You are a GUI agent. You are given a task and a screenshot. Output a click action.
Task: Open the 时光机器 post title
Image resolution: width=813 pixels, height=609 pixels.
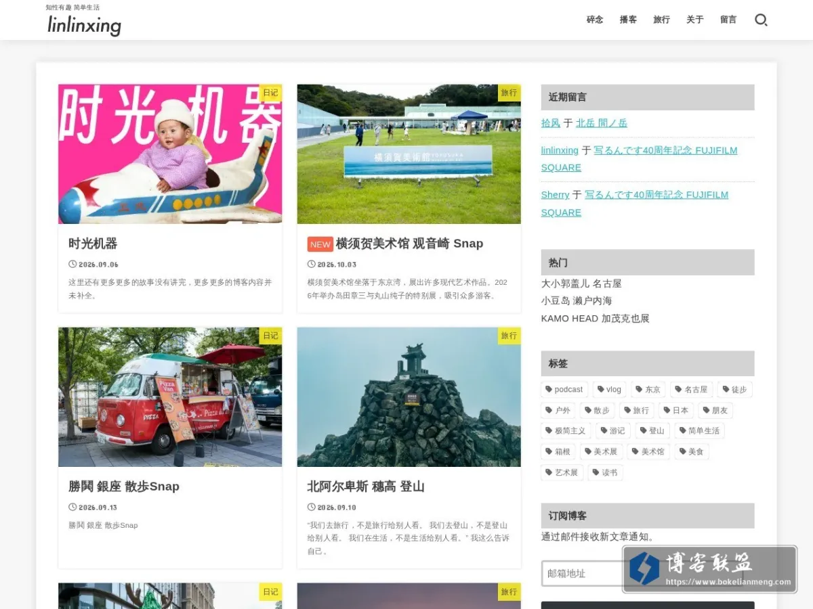point(93,244)
